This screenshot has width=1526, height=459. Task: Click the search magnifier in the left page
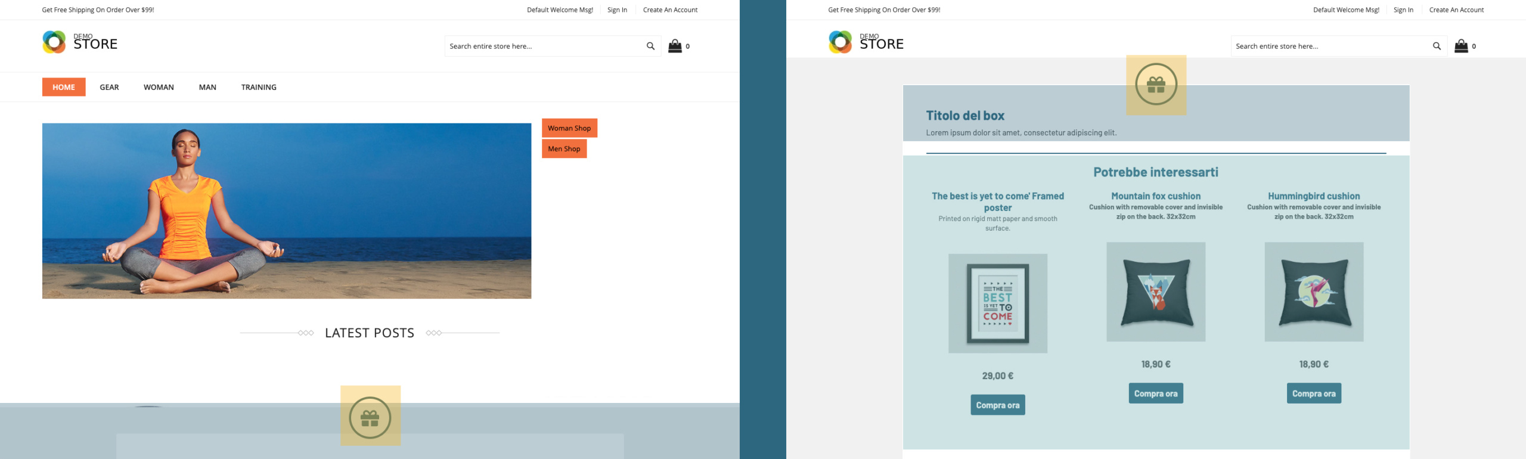point(650,46)
